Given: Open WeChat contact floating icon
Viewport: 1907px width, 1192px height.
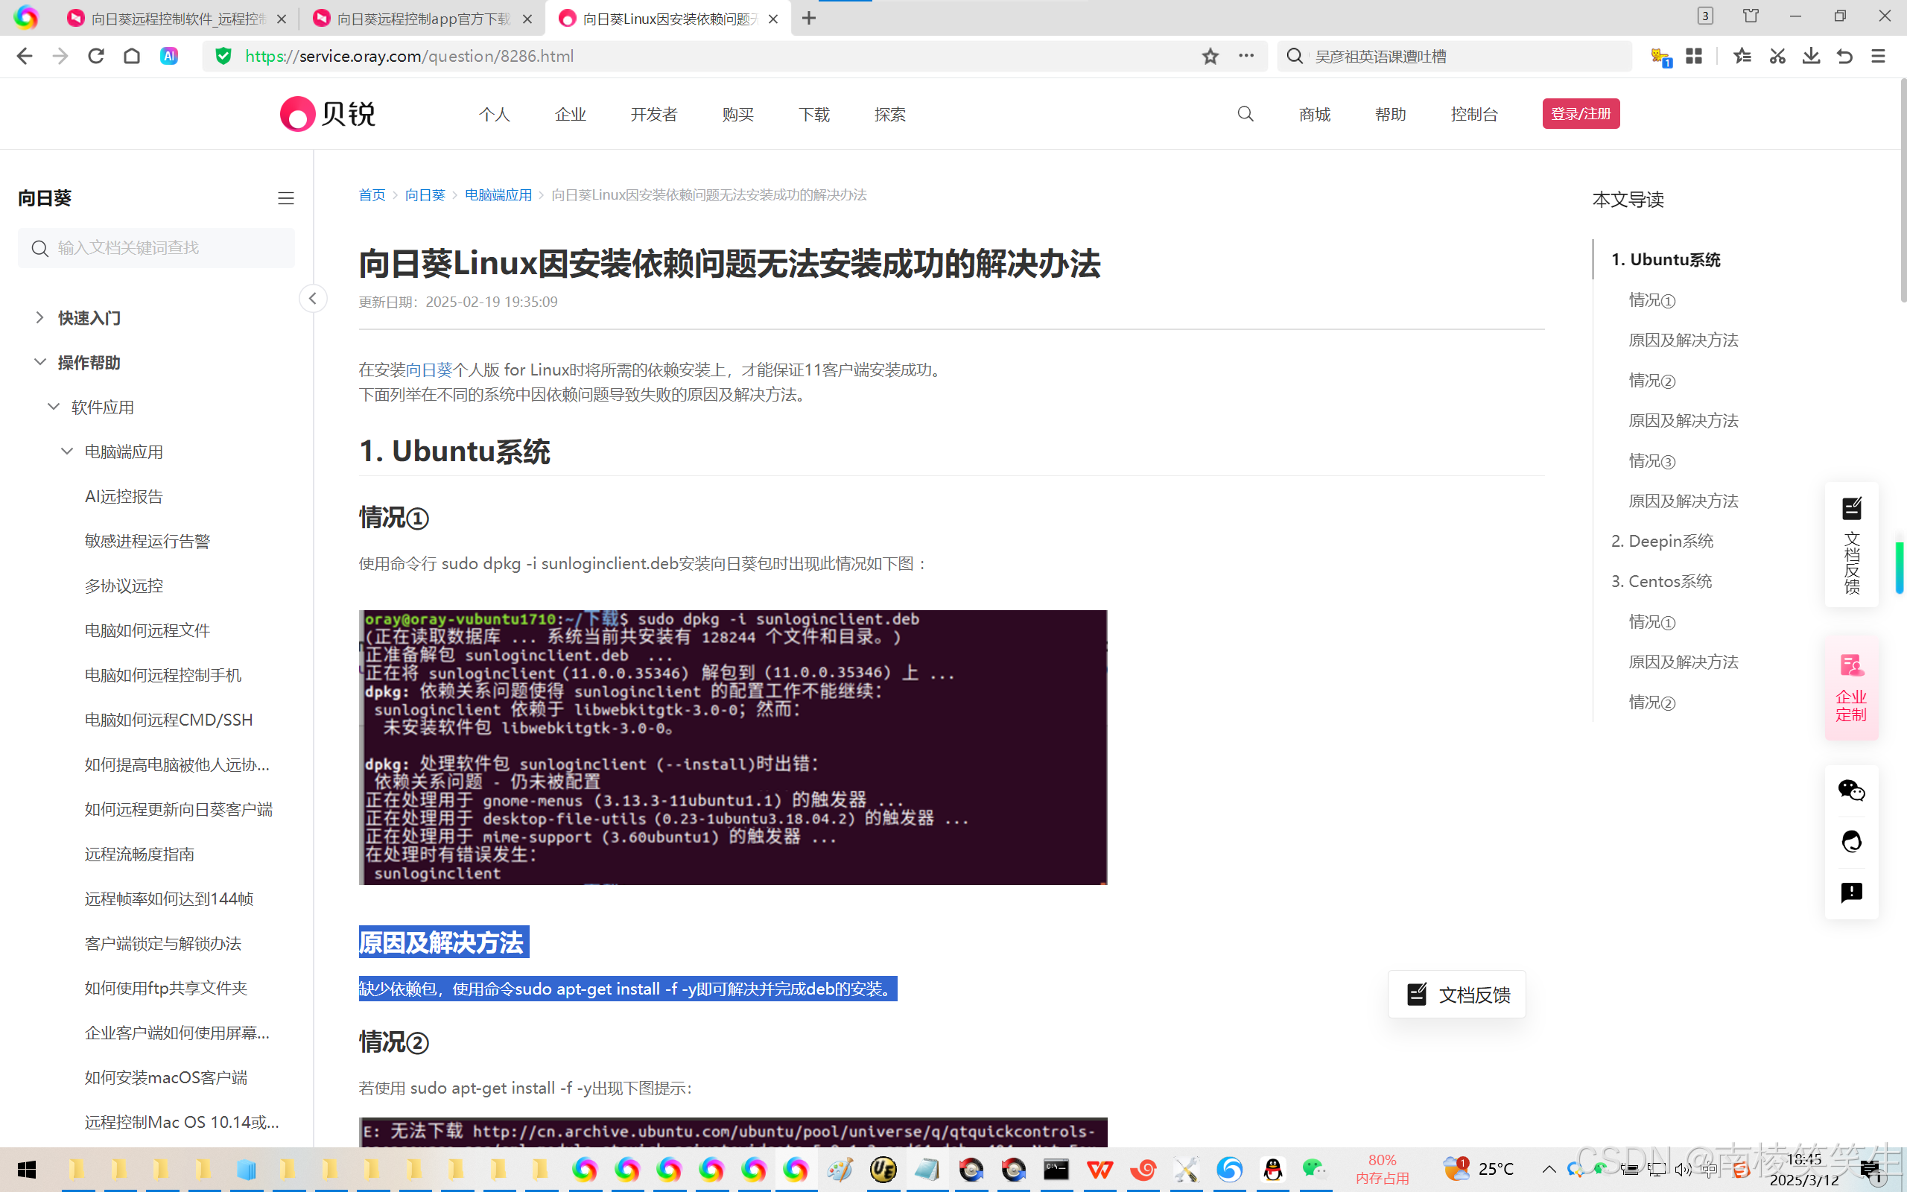Looking at the screenshot, I should (x=1851, y=790).
